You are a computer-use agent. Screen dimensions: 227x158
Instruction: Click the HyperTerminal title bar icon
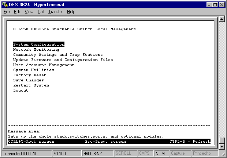(x=5, y=4)
